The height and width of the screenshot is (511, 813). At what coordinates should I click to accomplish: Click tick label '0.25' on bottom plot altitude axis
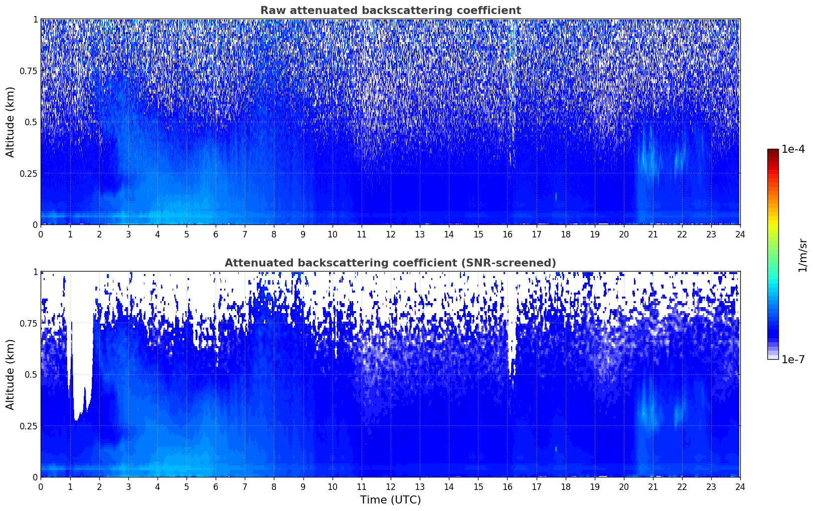(x=29, y=426)
